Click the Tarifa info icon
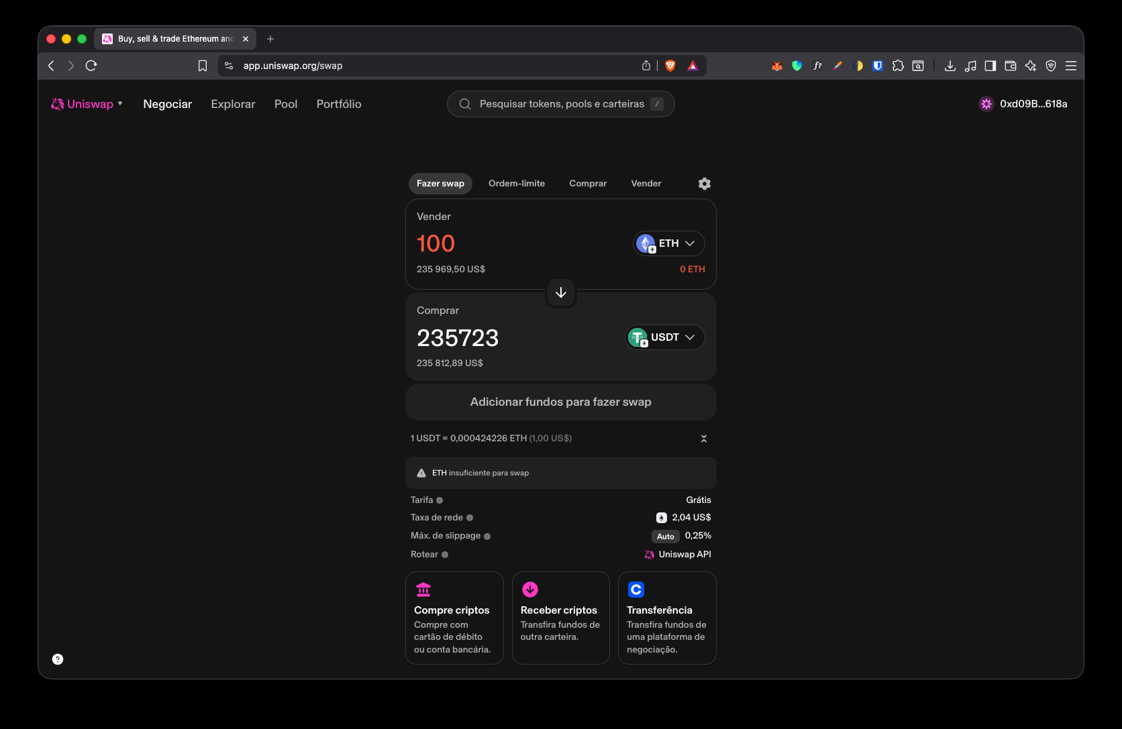 [x=440, y=500]
